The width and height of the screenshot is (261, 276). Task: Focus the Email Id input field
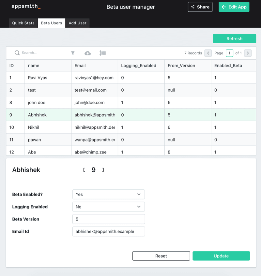(108, 231)
